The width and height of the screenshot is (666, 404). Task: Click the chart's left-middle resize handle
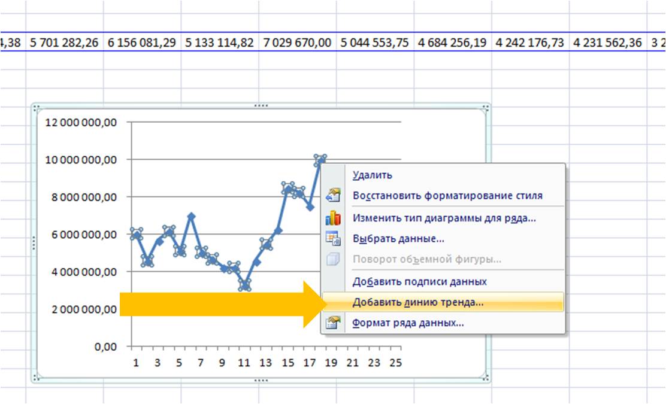[x=34, y=243]
